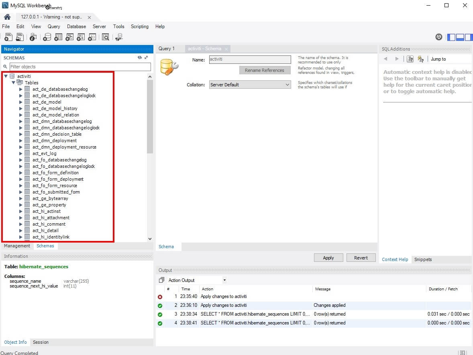The image size is (473, 355).
Task: Create a new stored procedure toolbar icon
Action: click(81, 37)
